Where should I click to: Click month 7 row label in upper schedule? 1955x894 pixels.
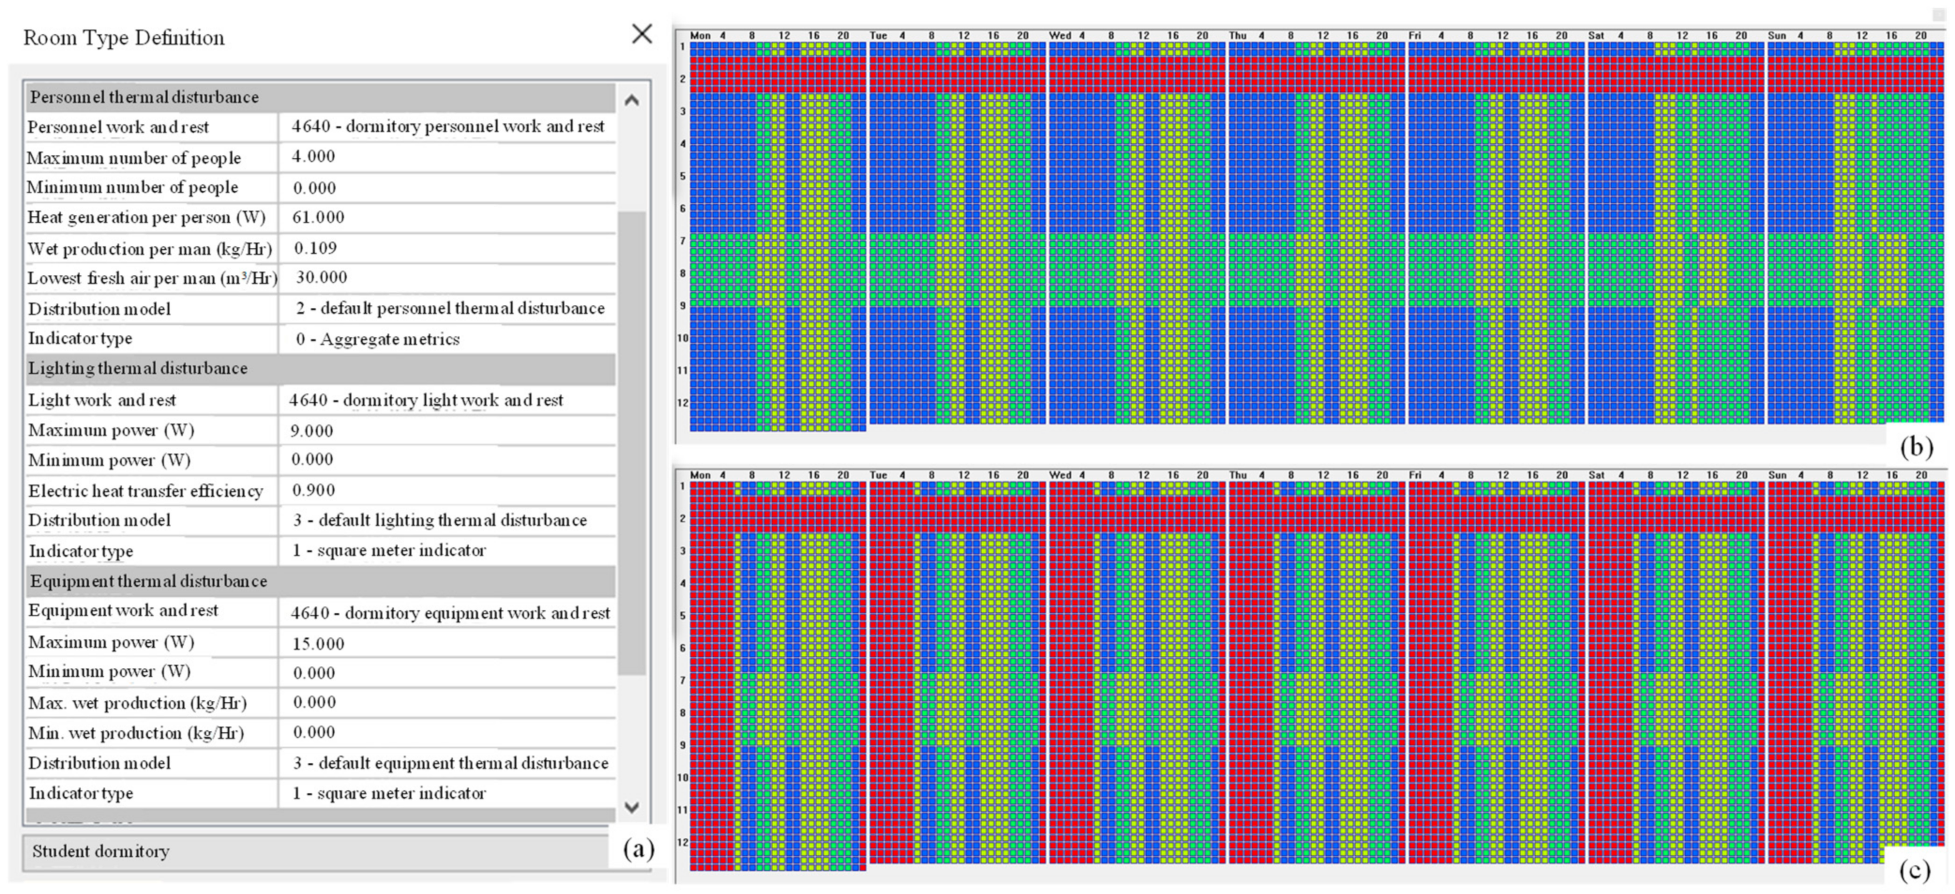682,241
